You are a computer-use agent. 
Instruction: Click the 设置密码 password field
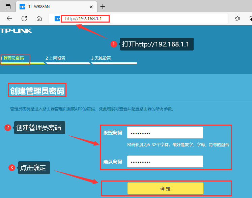[165, 133]
